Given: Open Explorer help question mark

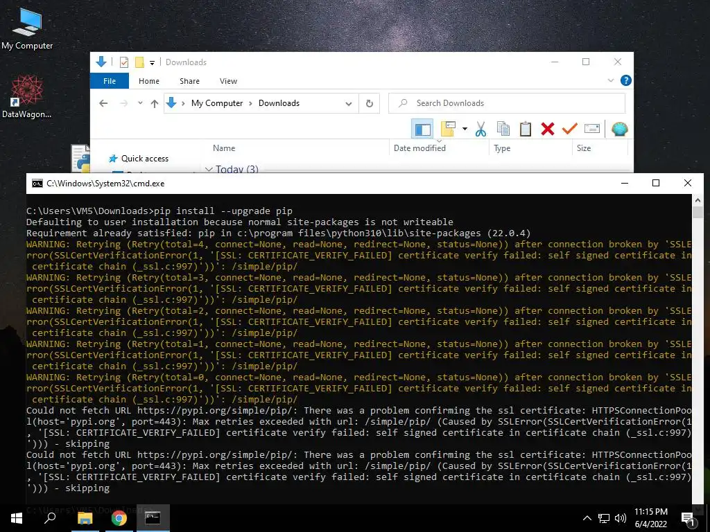Looking at the screenshot, I should coord(626,80).
